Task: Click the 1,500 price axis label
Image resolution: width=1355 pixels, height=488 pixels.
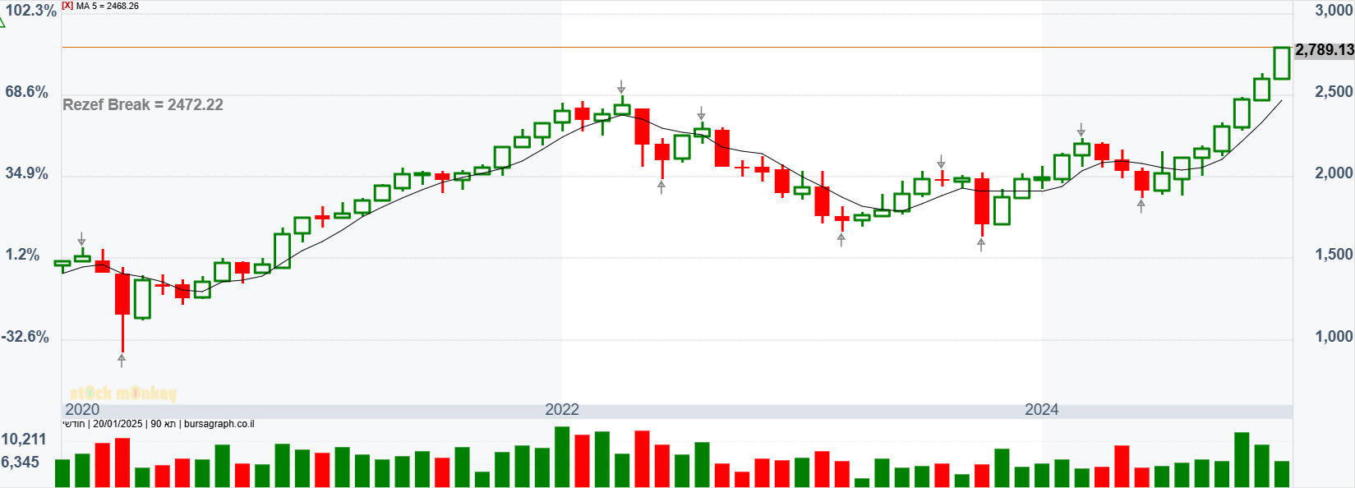Action: tap(1334, 255)
